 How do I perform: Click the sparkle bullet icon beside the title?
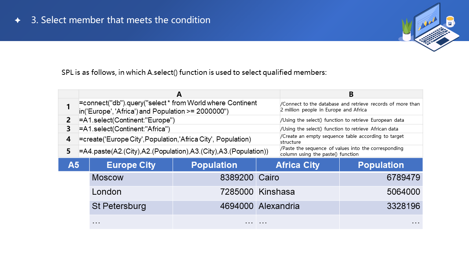tap(18, 20)
